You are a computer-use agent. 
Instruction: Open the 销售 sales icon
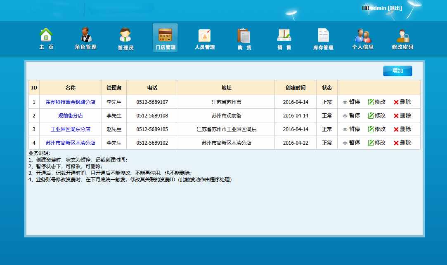pos(284,38)
